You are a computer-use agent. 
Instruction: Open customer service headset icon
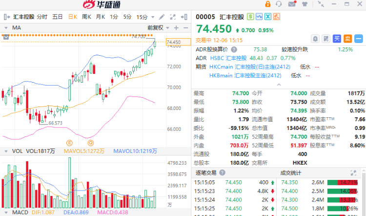pos(279,4)
